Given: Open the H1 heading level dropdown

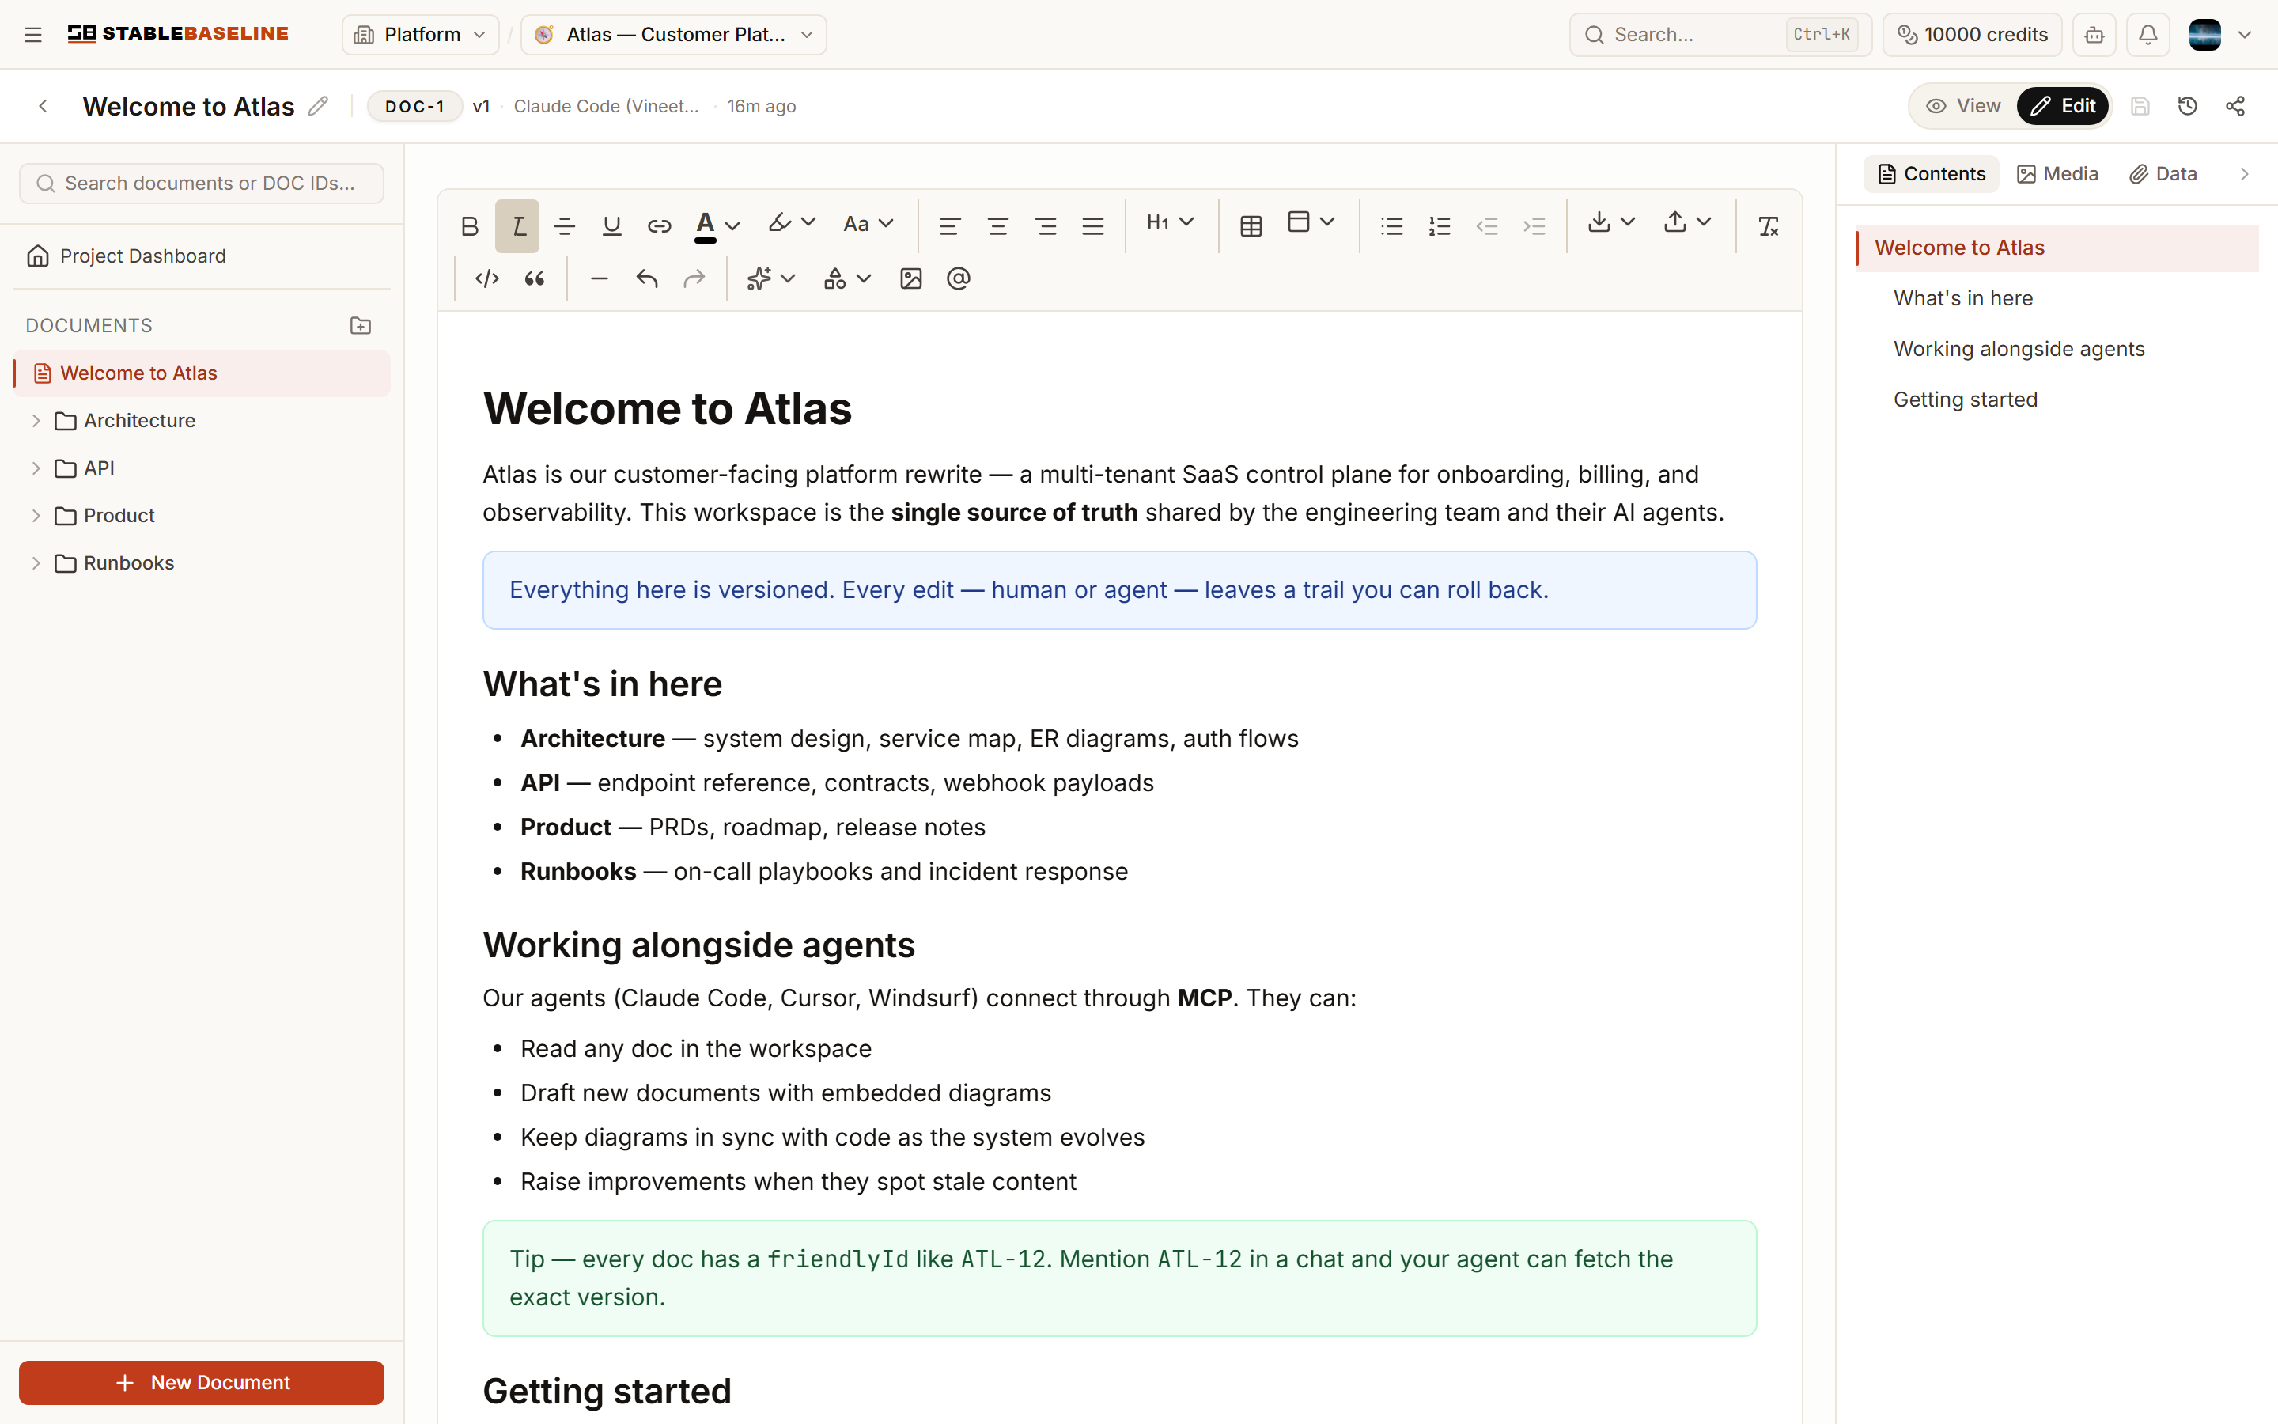Looking at the screenshot, I should tap(1170, 222).
